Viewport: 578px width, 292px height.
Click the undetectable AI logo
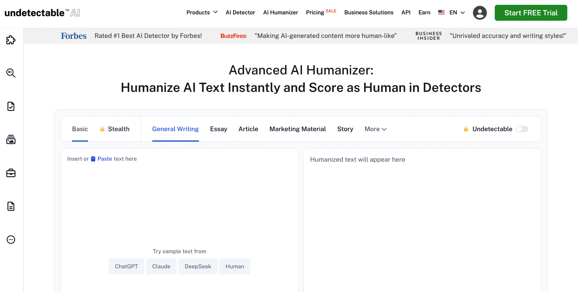tap(42, 13)
